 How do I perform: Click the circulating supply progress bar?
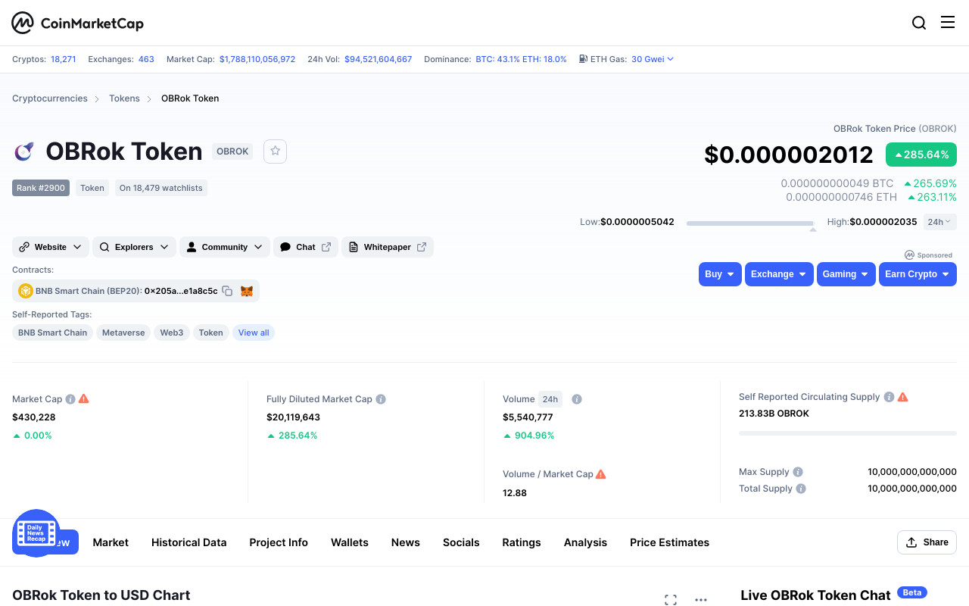point(848,433)
